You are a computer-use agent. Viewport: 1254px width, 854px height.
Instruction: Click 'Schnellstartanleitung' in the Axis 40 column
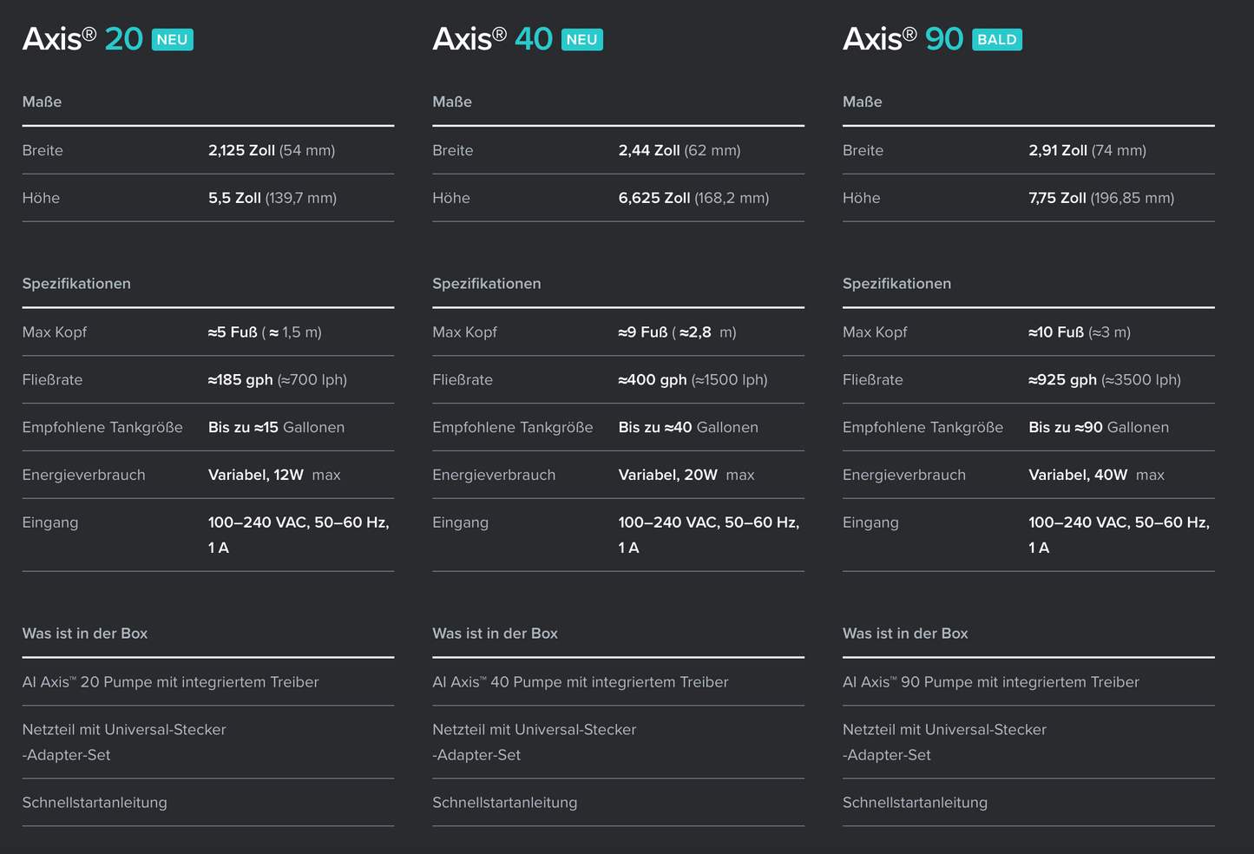point(504,803)
